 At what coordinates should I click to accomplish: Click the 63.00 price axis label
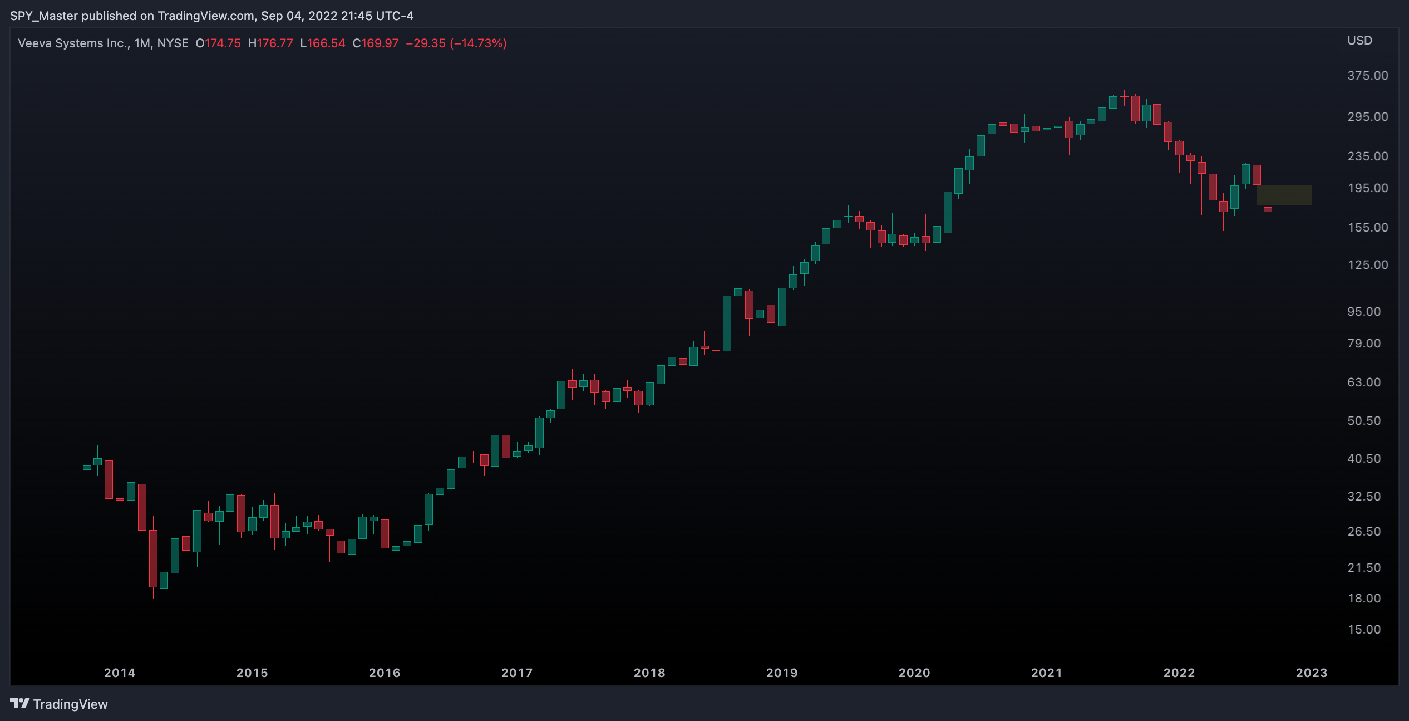1364,382
